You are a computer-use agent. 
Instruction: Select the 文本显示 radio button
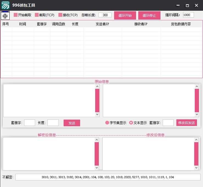(131, 123)
